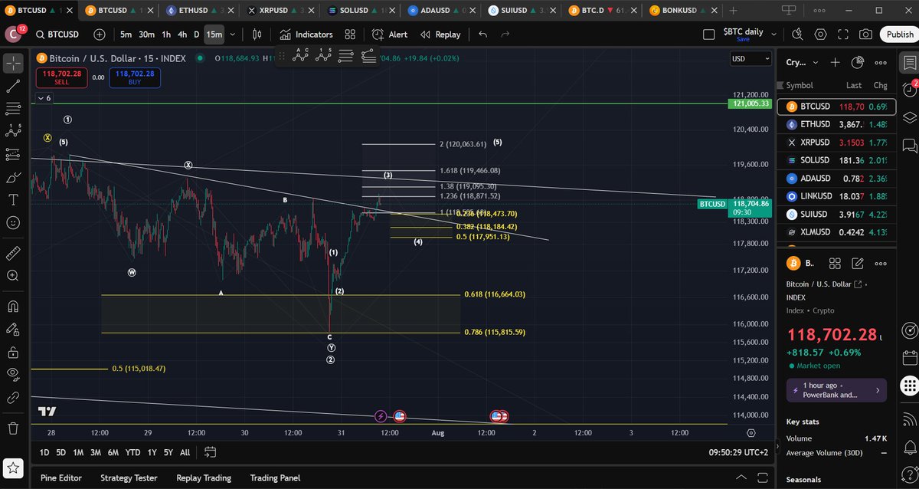Screen dimensions: 919x489
Task: Select the 5m timeframe
Action: [126, 34]
